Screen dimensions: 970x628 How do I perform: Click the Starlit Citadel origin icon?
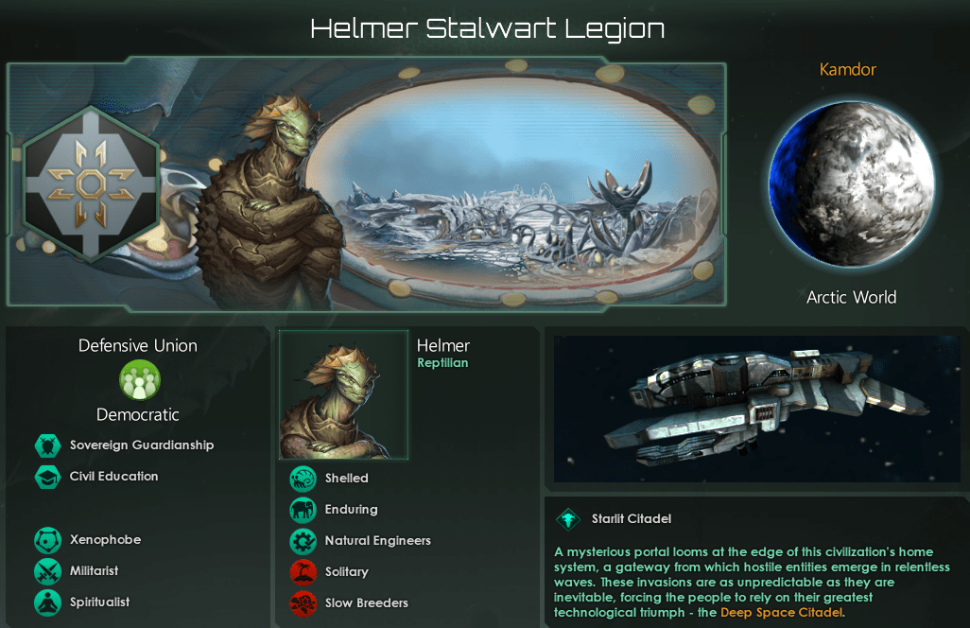(x=568, y=519)
